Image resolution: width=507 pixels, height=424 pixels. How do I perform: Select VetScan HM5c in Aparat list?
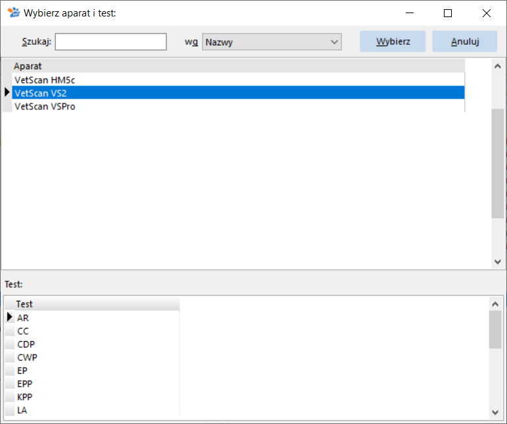coord(238,80)
